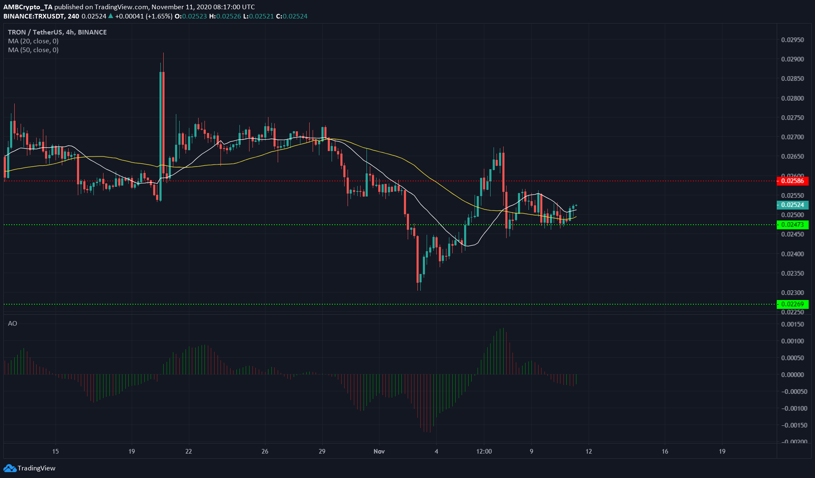Click the 29 date label on time axis

322,451
